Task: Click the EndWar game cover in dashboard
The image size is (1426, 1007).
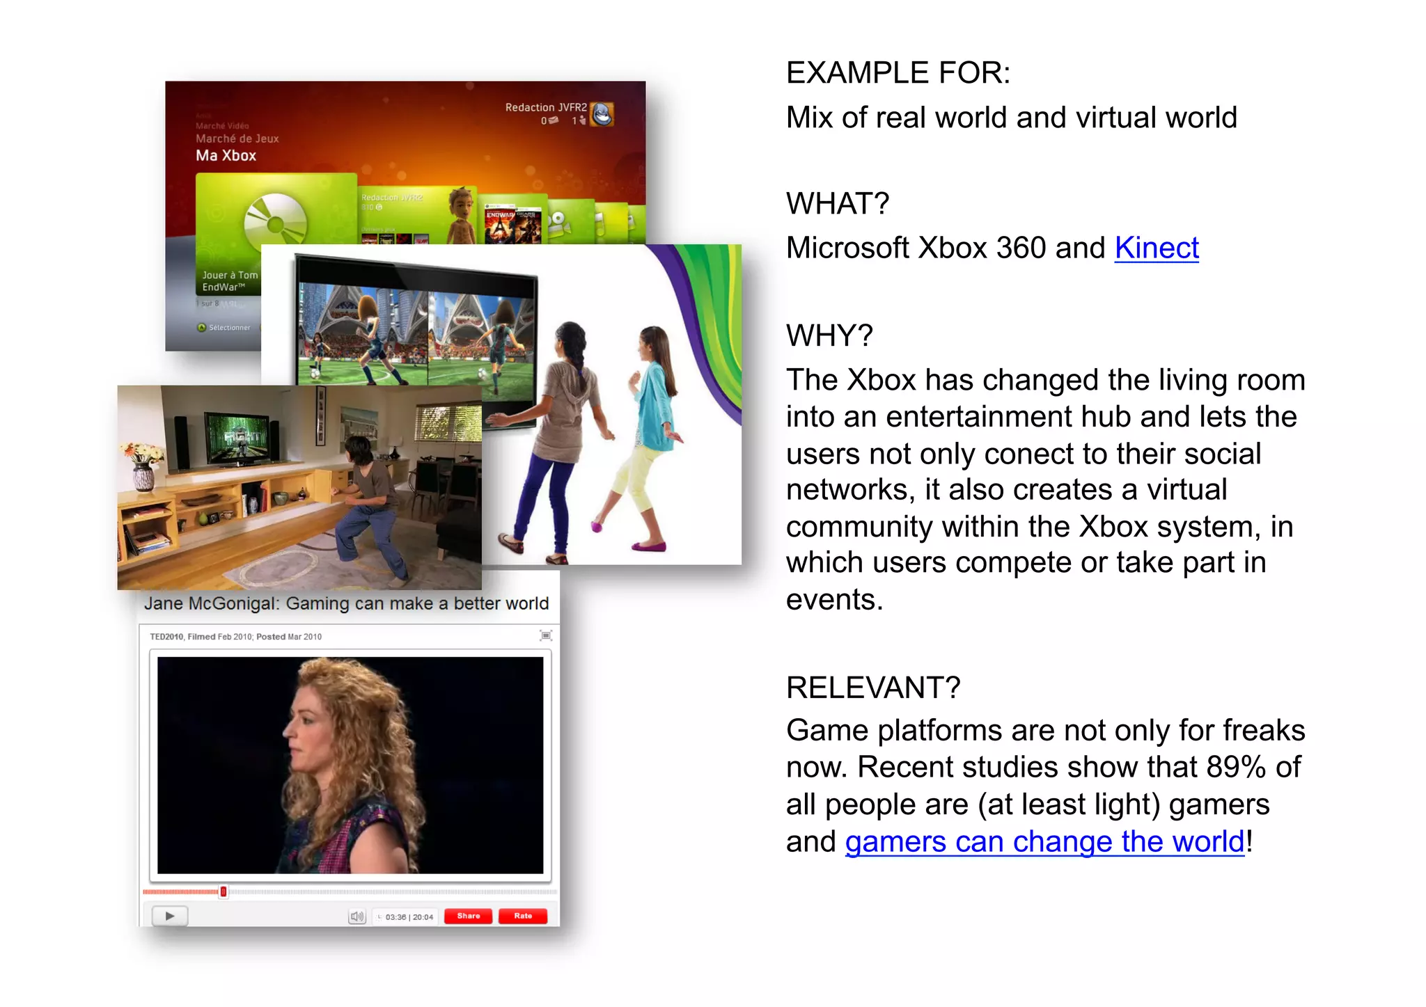Action: click(499, 224)
